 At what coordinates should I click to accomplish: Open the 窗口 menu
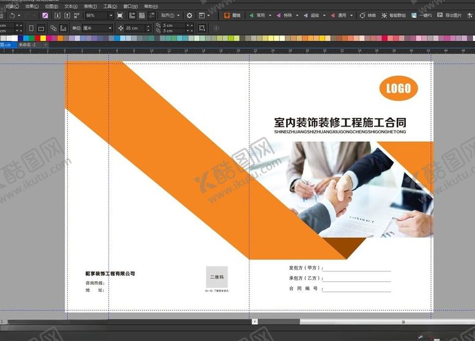(130, 6)
